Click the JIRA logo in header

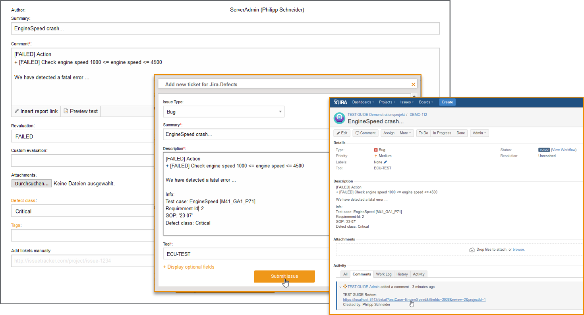point(340,102)
